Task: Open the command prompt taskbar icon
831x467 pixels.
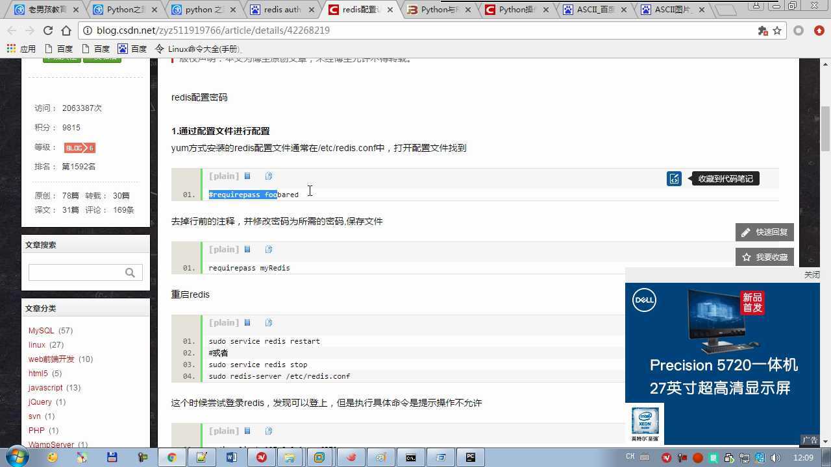Action: [x=411, y=457]
